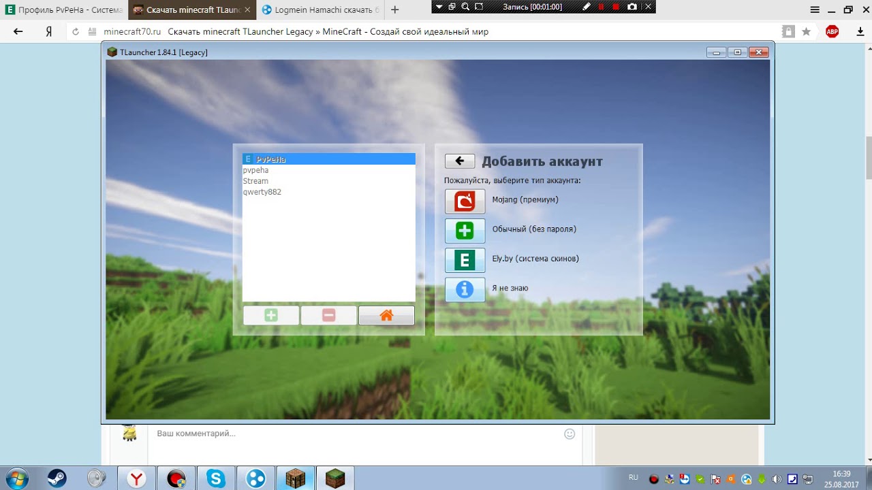Open the Yandex browser hamburger menu
872x490 pixels.
tap(815, 10)
